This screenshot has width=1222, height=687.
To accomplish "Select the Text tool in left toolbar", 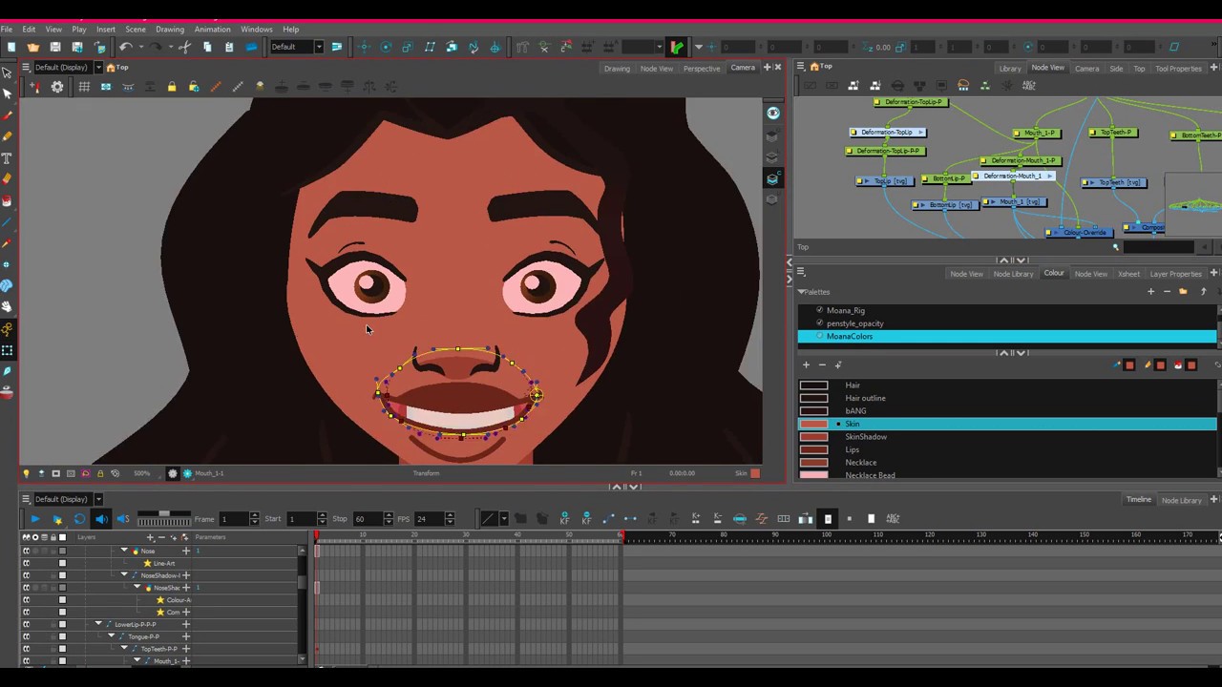I will coord(7,156).
